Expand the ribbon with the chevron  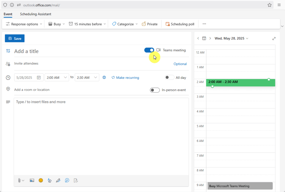(282, 26)
